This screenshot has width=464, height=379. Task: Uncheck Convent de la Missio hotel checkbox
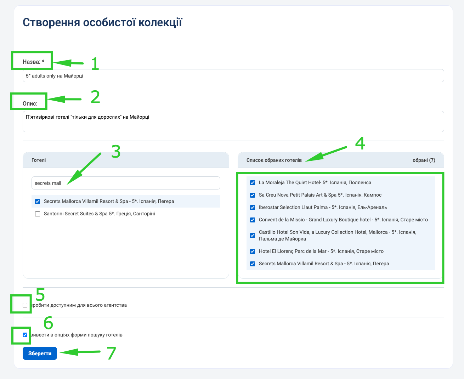(253, 220)
